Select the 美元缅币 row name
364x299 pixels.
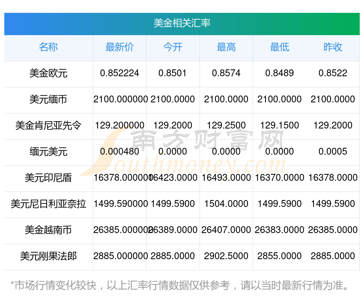48,99
